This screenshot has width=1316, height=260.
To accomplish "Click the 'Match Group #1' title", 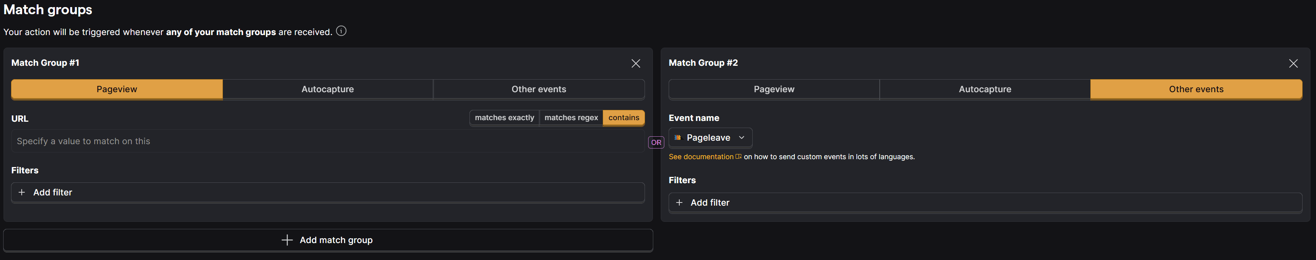I will point(45,63).
